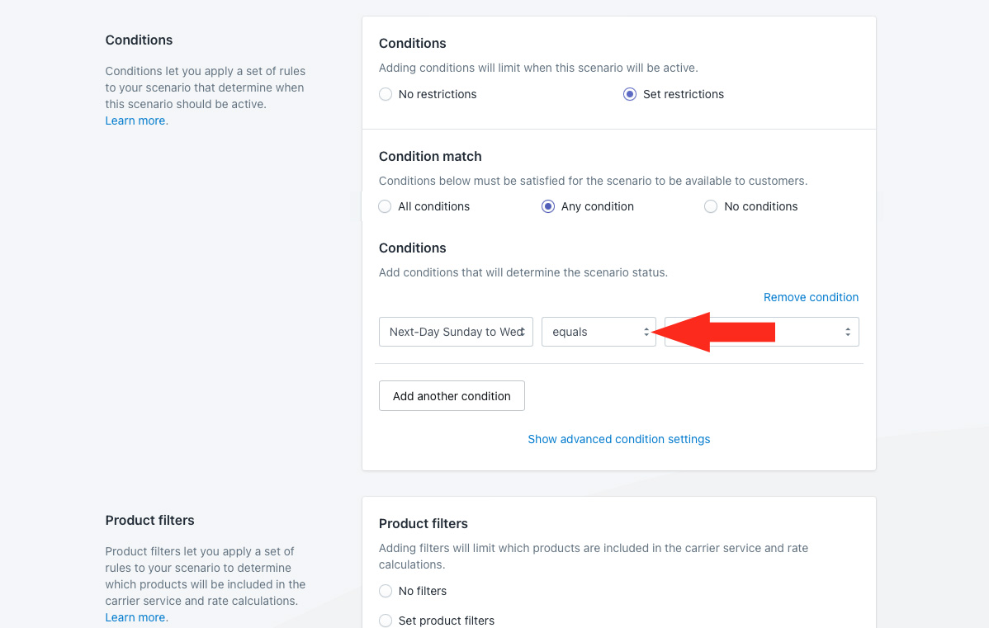Screen dimensions: 989x628
Task: Select the No filters radio button
Action: point(386,591)
